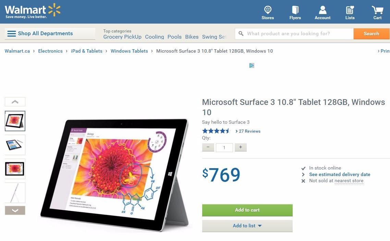
Task: Open the Account icon
Action: 322,13
